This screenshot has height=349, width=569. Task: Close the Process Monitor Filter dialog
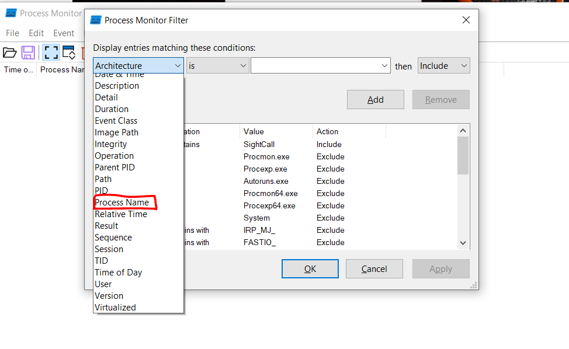[x=466, y=20]
